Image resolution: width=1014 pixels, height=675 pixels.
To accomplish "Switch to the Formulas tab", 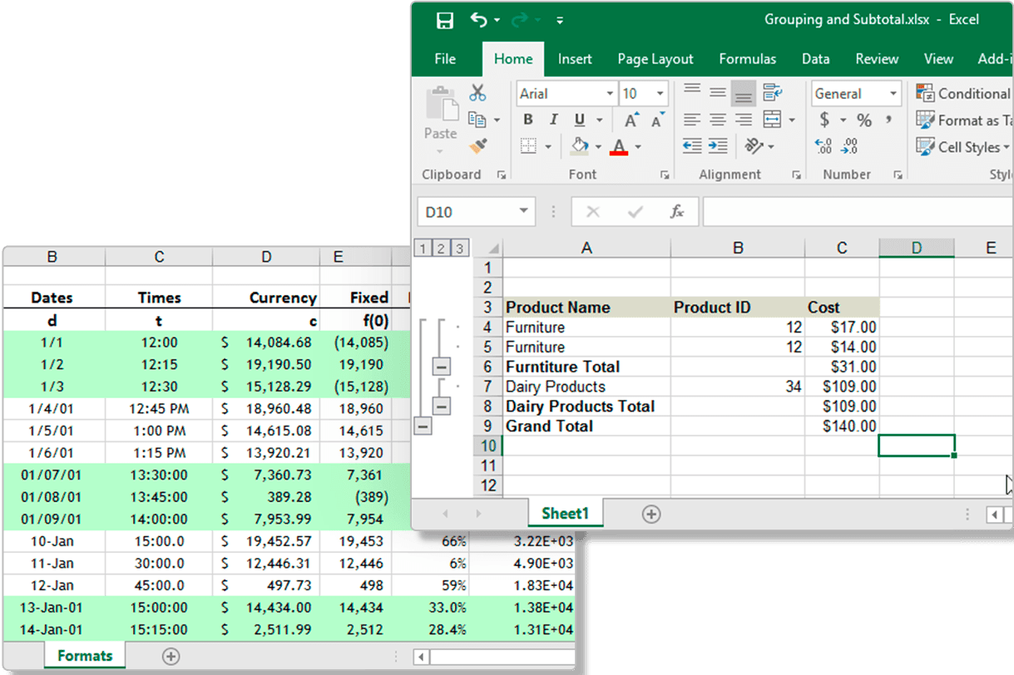I will coord(748,59).
